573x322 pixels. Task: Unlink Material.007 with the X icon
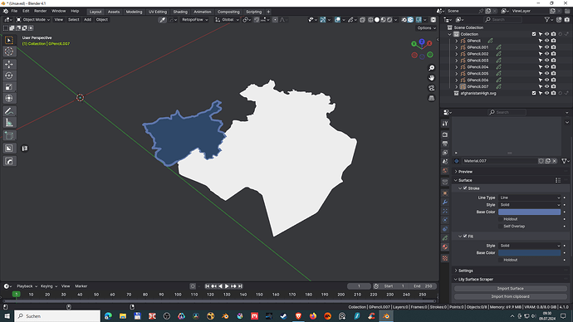pyautogui.click(x=555, y=161)
